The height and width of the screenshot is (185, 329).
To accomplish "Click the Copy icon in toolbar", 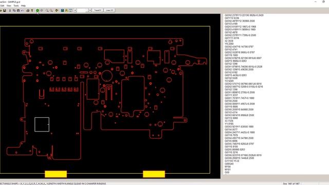I will pyautogui.click(x=14, y=10).
